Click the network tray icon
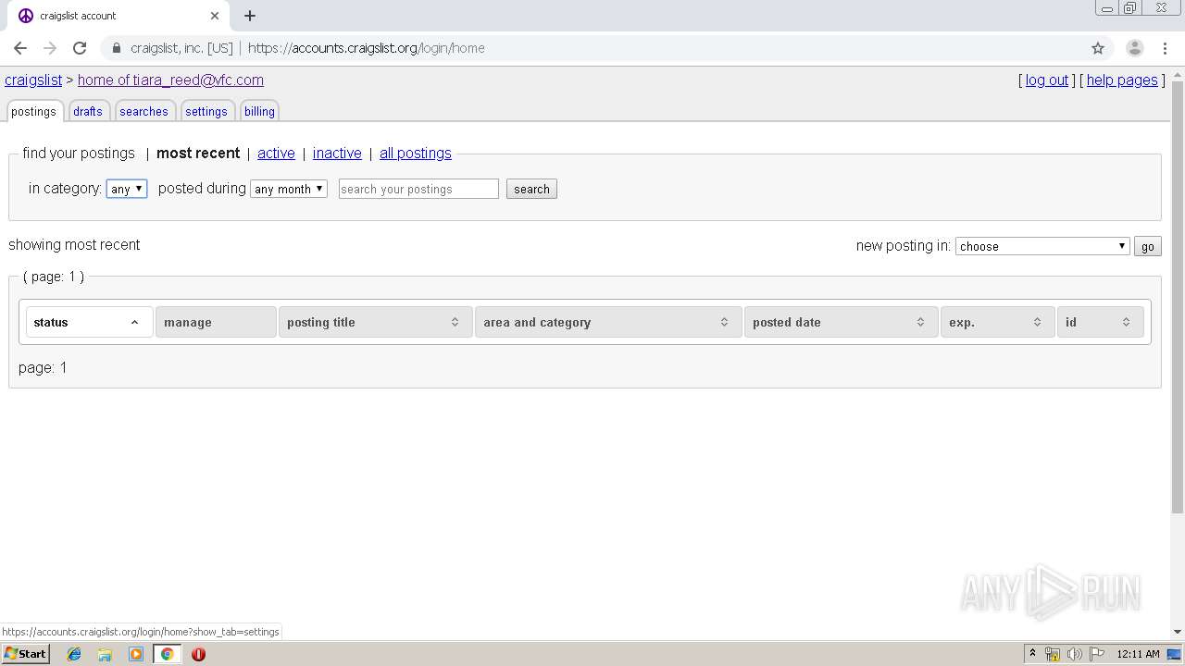The height and width of the screenshot is (666, 1185). [1053, 654]
